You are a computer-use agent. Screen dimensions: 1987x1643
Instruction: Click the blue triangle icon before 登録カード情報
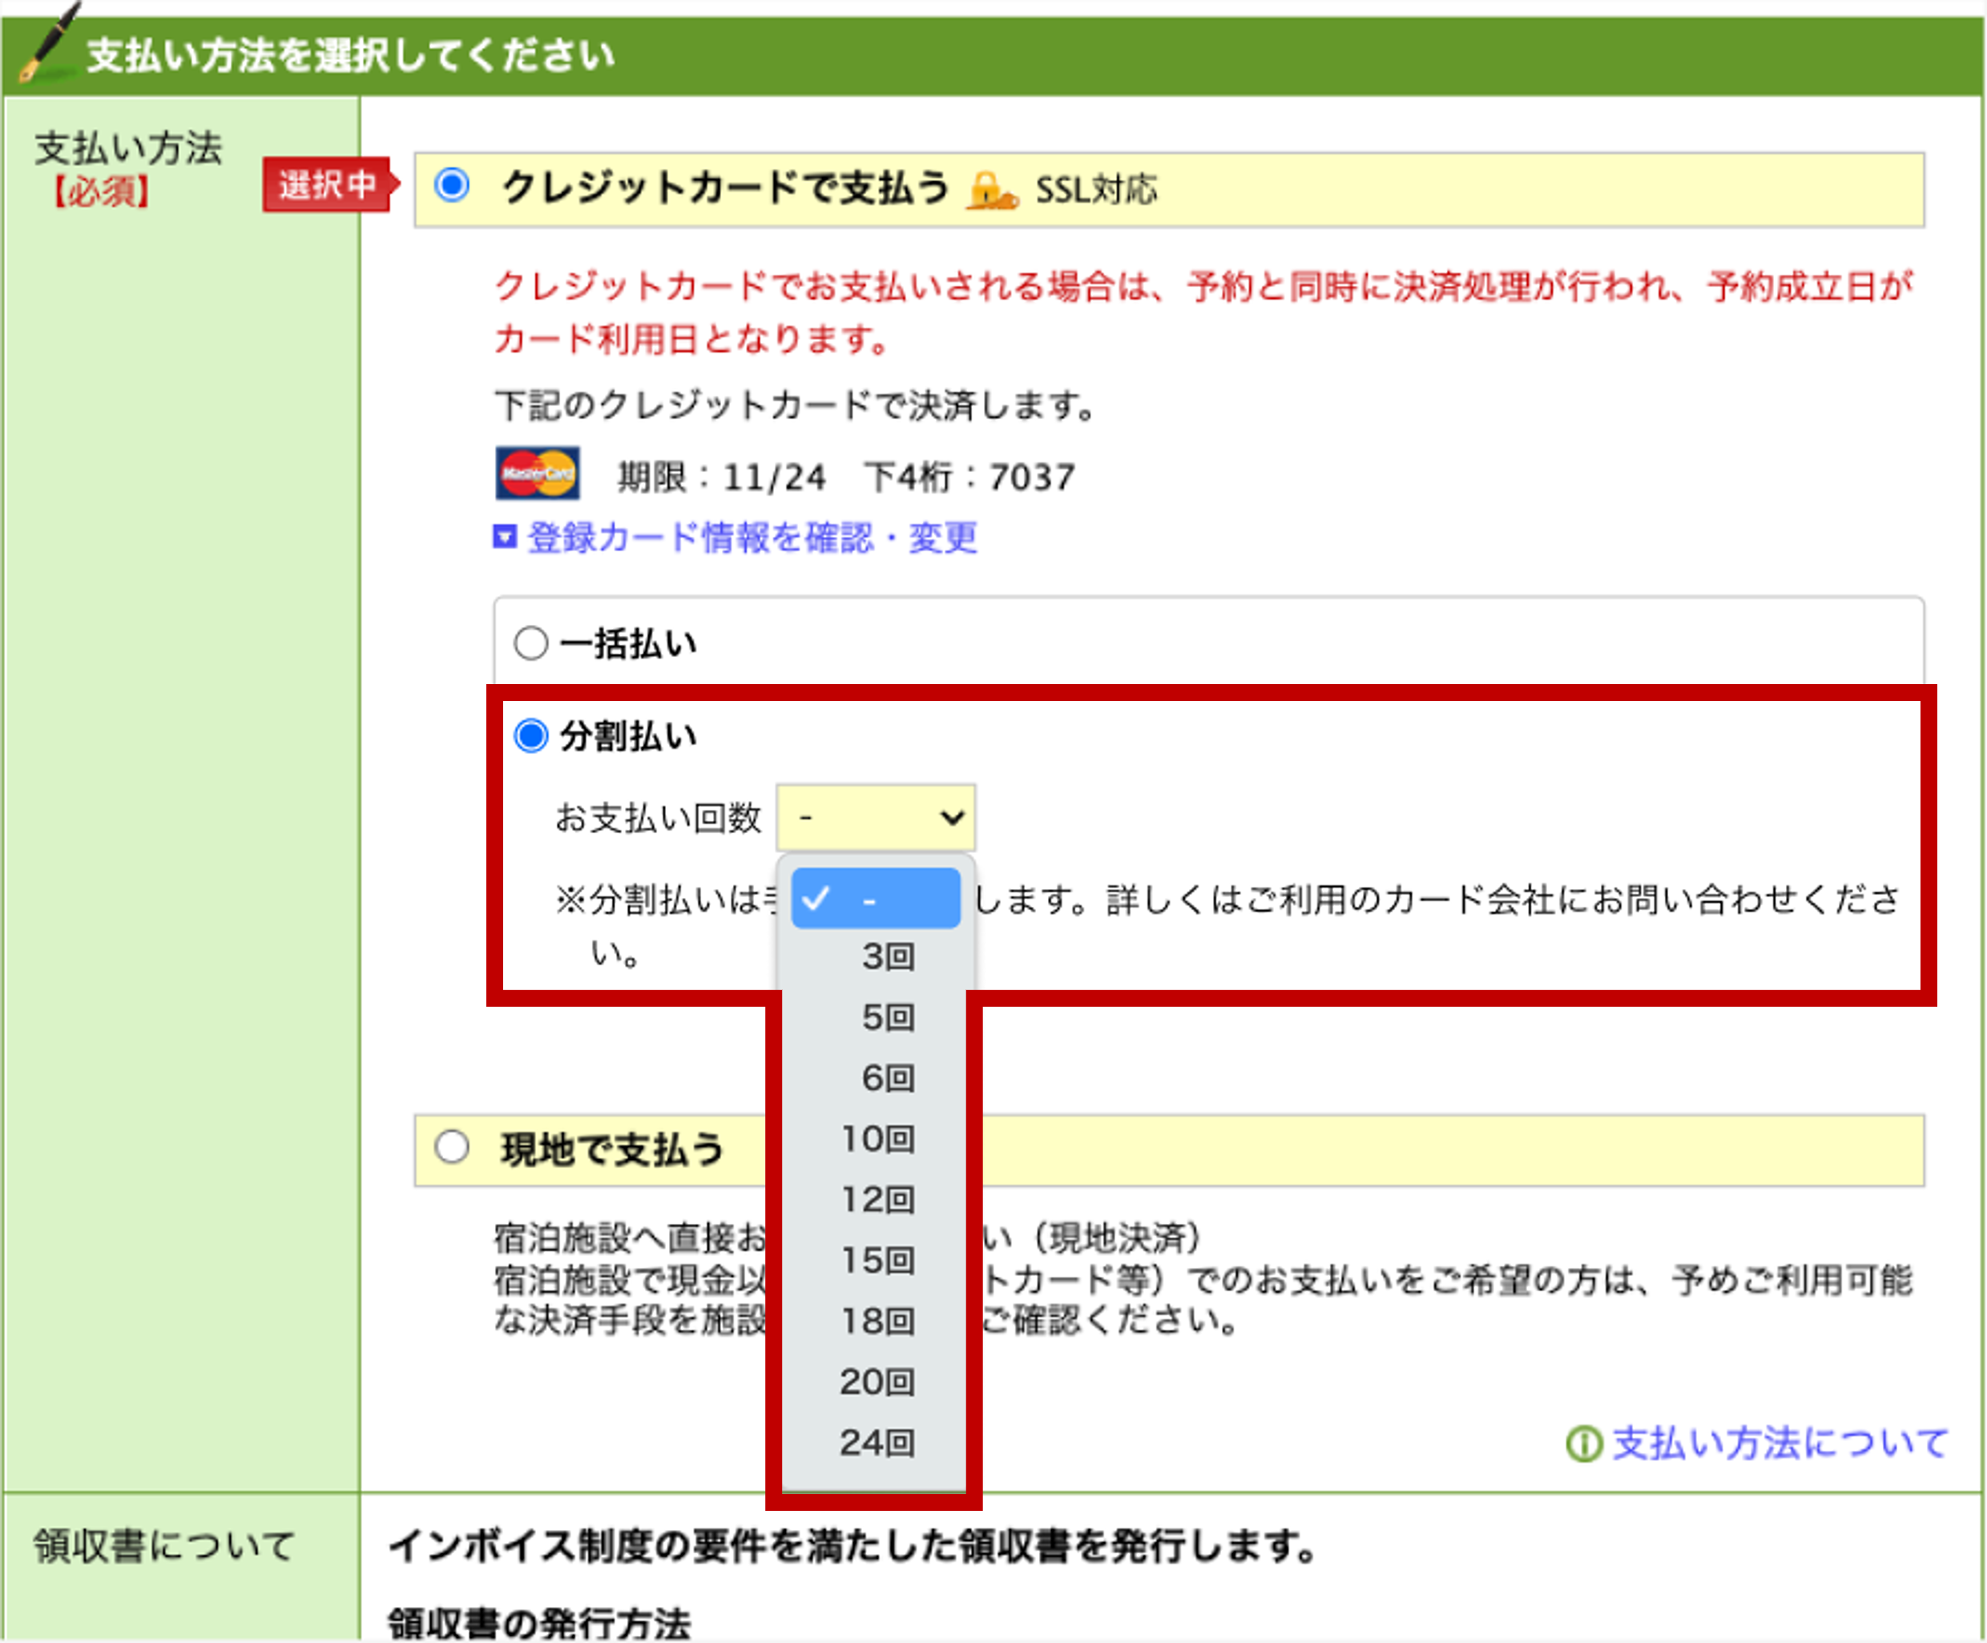point(504,535)
